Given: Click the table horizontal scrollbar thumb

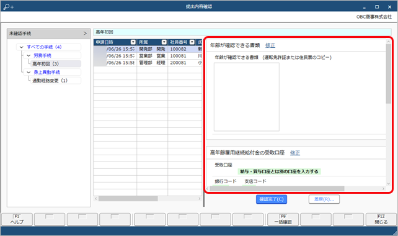Looking at the screenshot, I should pyautogui.click(x=128, y=199).
